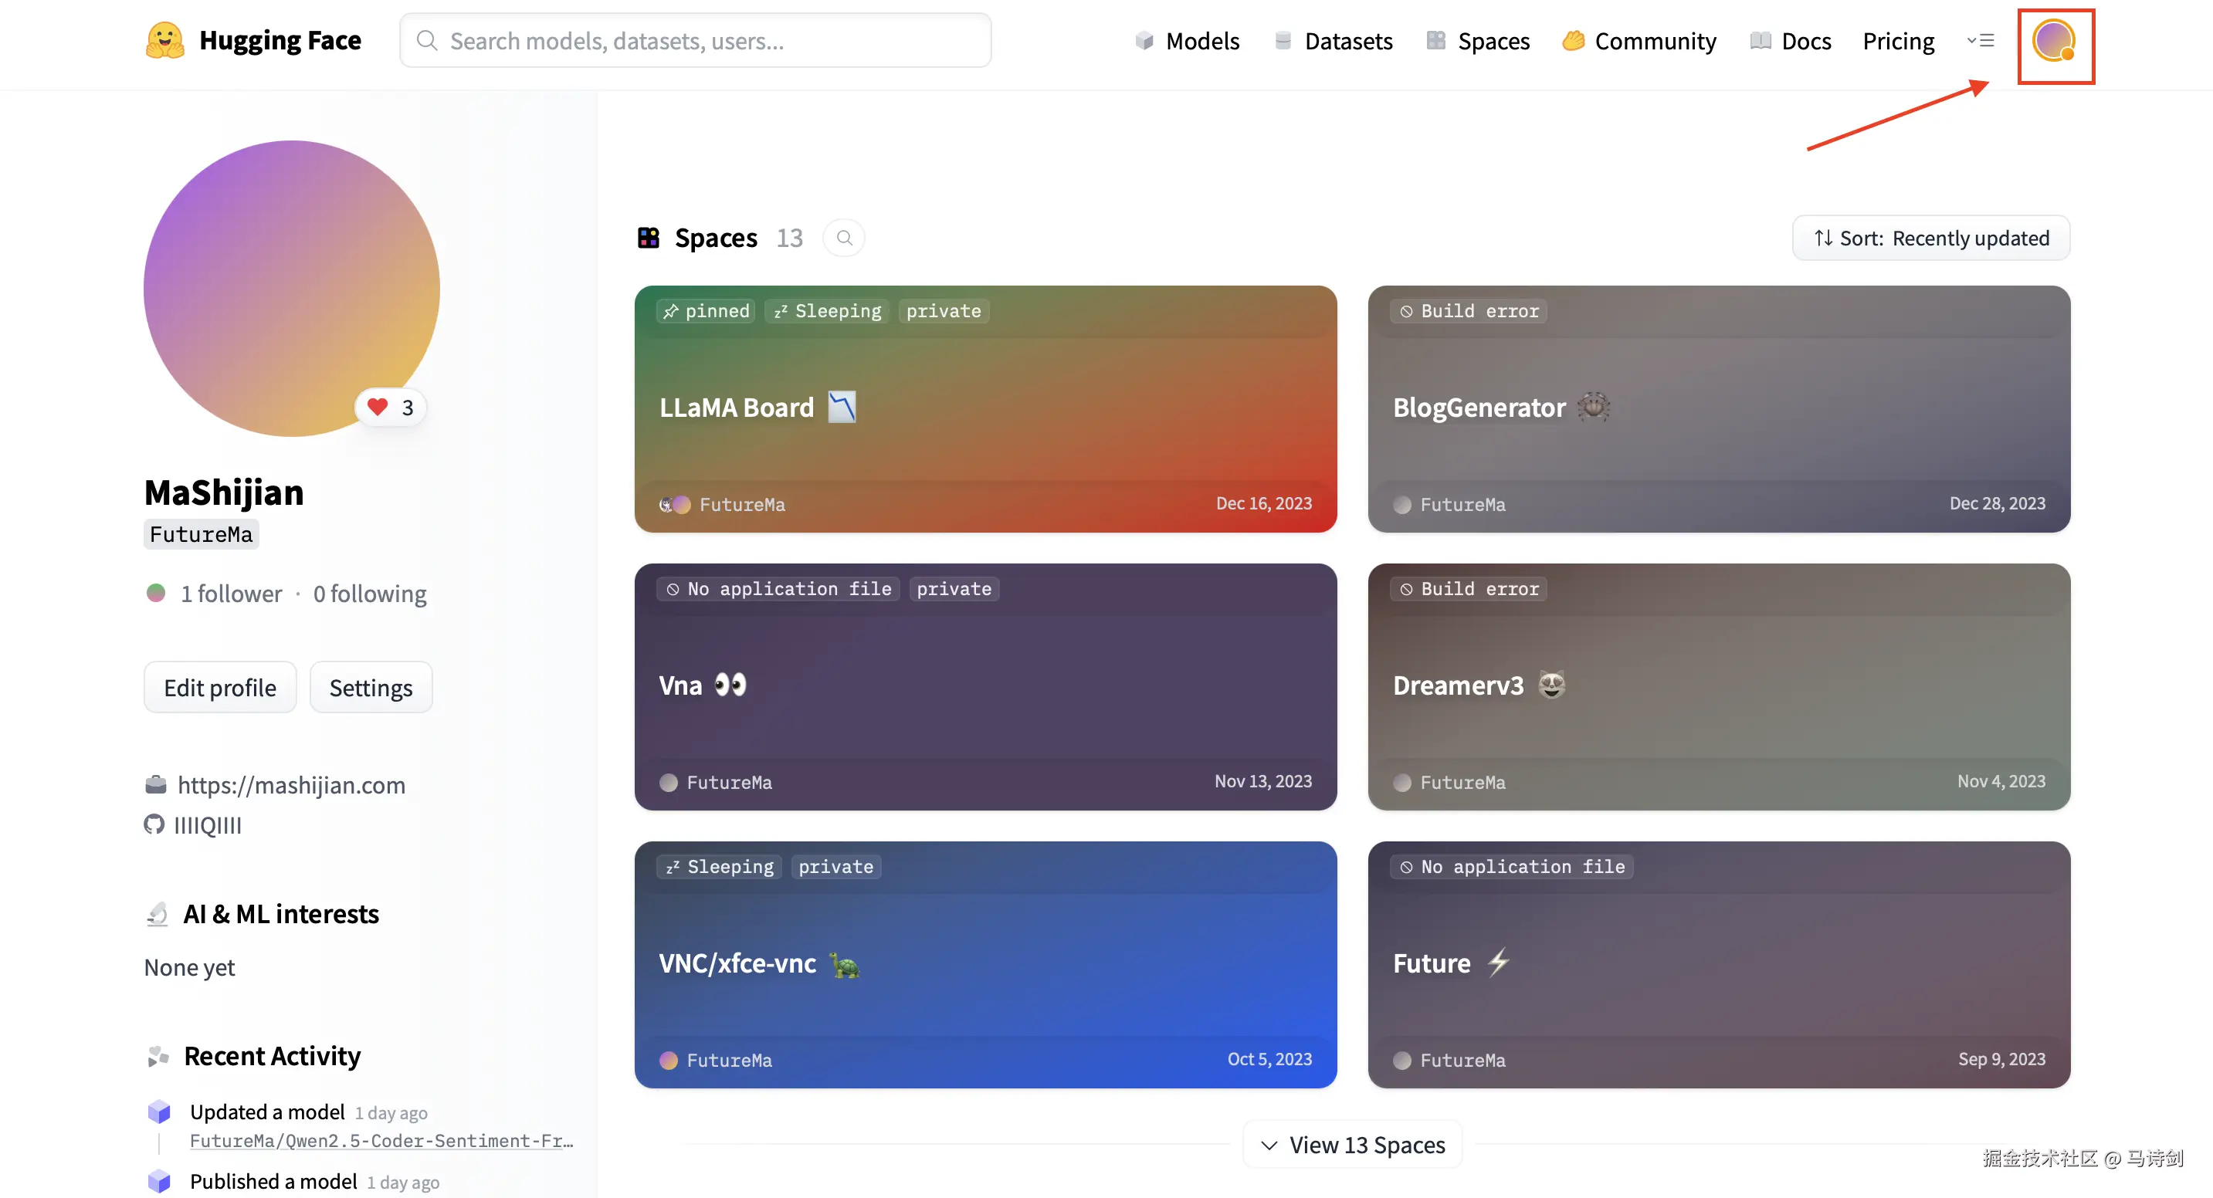Screen dimensions: 2213x1198
Task: Click the heart likes badge on avatar
Action: (x=391, y=407)
